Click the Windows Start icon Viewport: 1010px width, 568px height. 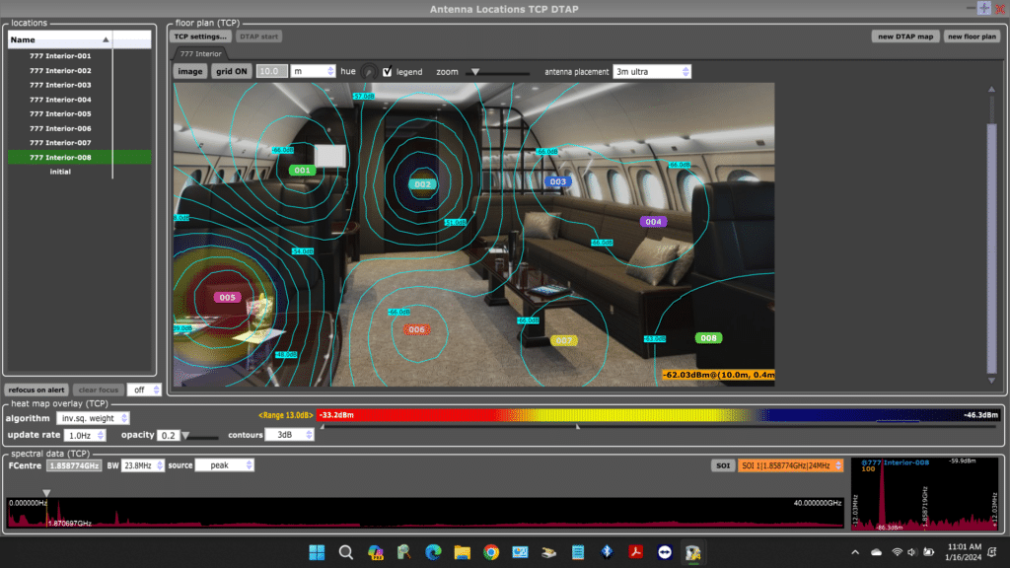(317, 552)
